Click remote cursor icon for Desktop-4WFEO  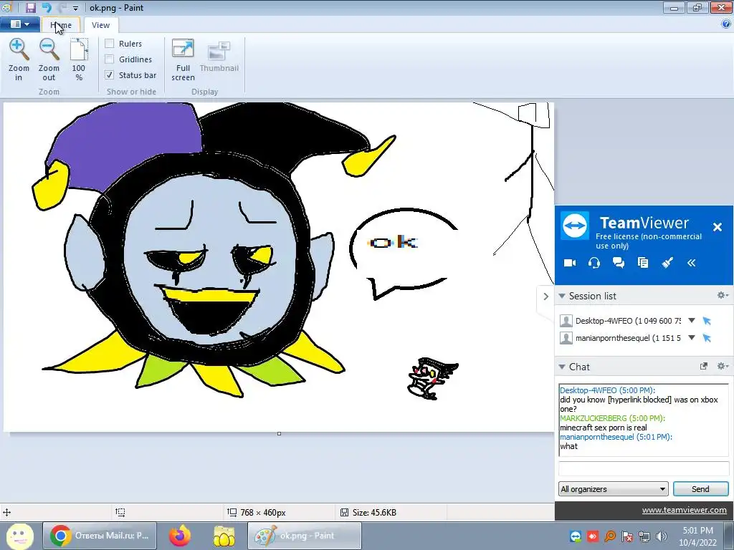[707, 321]
